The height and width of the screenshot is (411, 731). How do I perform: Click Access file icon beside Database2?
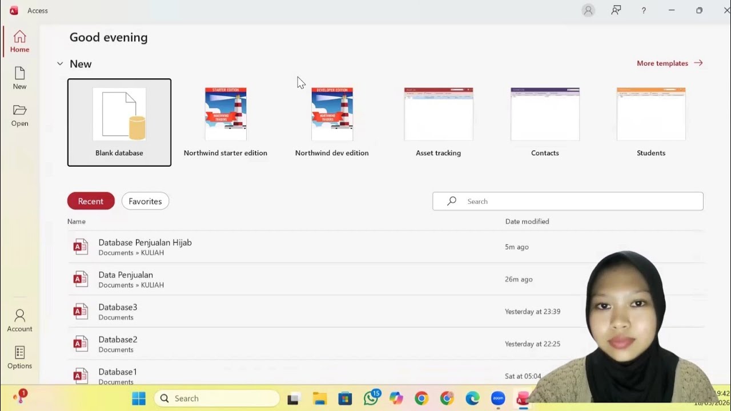tap(81, 344)
